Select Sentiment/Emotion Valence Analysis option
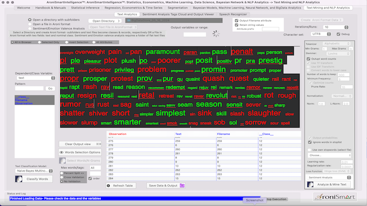Viewport: 367px width, 206px height. pos(30,28)
